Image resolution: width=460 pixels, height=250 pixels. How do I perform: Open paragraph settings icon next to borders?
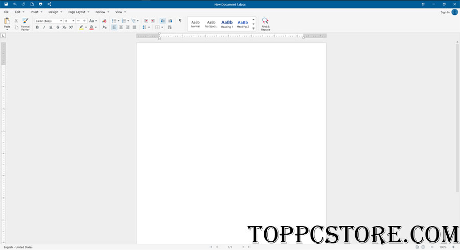[x=170, y=27]
